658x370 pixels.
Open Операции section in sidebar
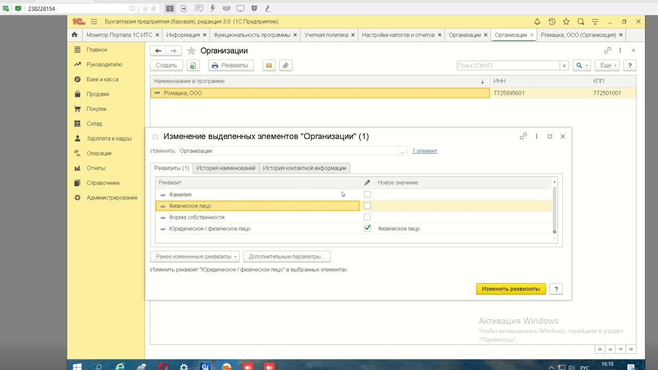click(x=99, y=153)
